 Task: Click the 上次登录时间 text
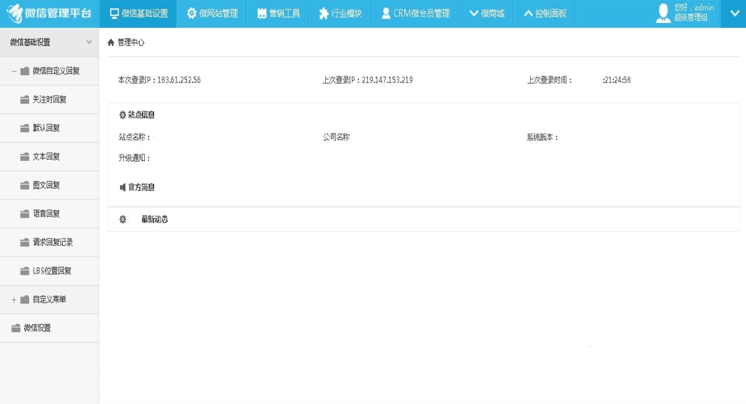pyautogui.click(x=550, y=80)
